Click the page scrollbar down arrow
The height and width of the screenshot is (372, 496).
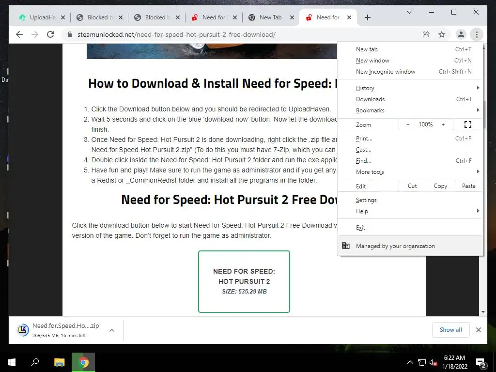(x=483, y=312)
